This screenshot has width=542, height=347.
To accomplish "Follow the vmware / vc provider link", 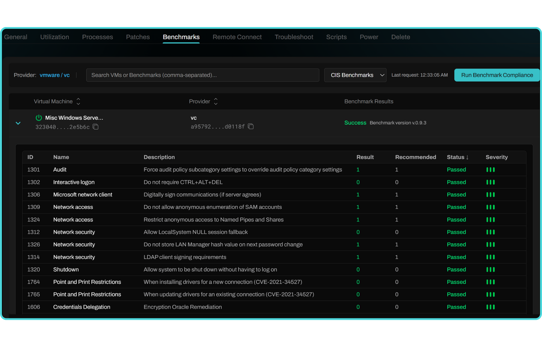I will (54, 75).
